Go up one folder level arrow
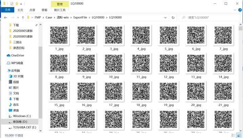Image resolution: width=243 pixels, height=138 pixels. click(x=23, y=18)
